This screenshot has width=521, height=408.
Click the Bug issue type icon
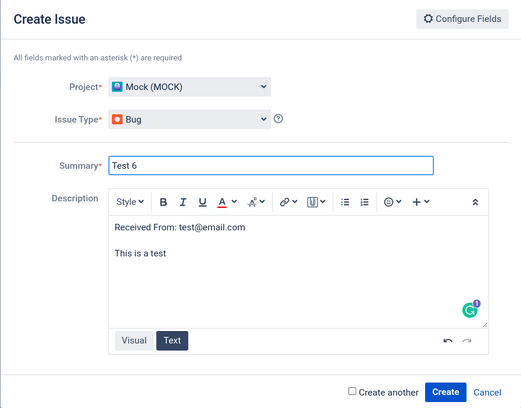[x=117, y=119]
